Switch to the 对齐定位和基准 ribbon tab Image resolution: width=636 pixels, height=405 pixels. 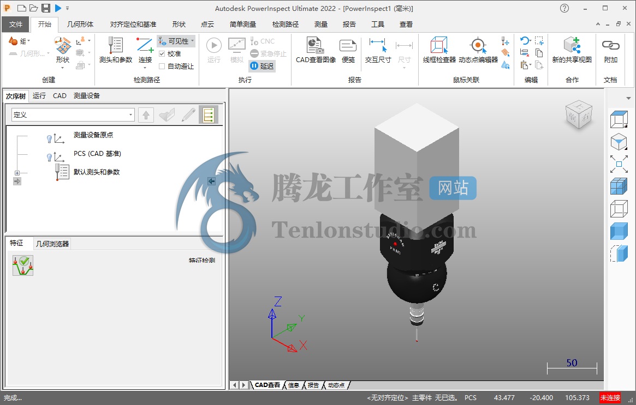(x=133, y=25)
